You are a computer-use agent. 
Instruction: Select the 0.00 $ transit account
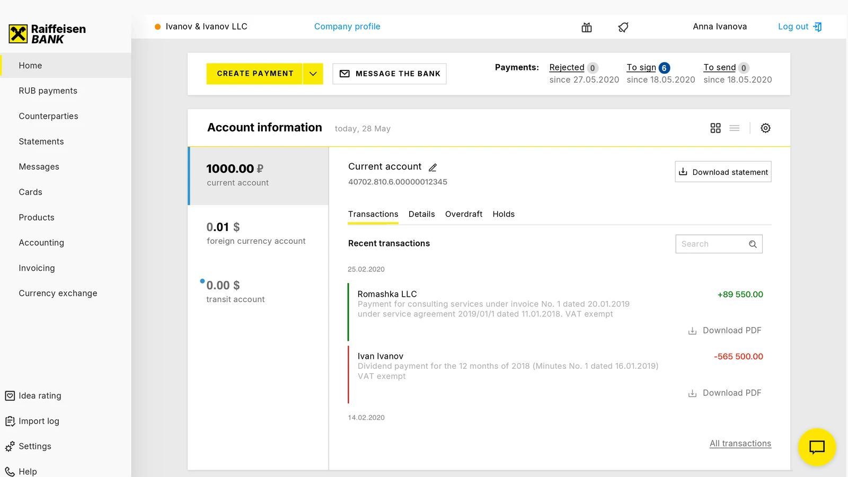coord(259,293)
